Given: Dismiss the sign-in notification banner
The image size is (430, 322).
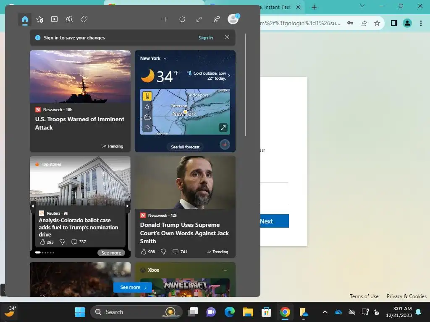Looking at the screenshot, I should (x=226, y=37).
